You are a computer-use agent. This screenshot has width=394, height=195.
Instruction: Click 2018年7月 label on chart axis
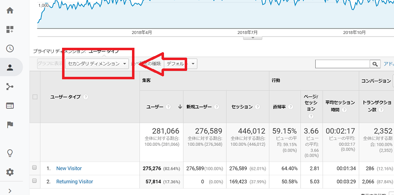click(x=247, y=32)
